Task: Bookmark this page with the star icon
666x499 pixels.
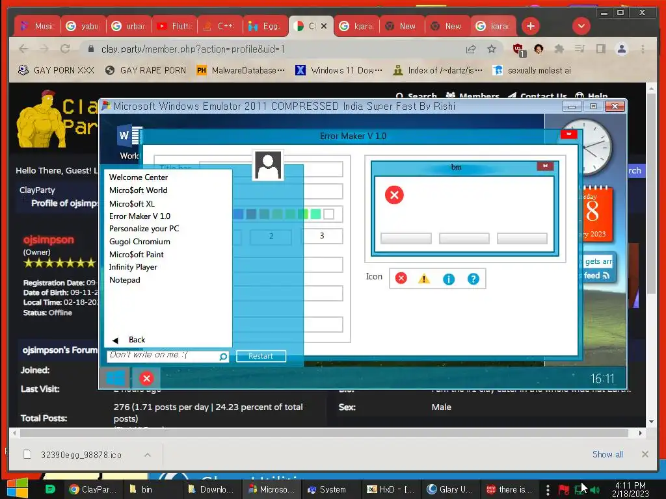Action: (x=492, y=49)
